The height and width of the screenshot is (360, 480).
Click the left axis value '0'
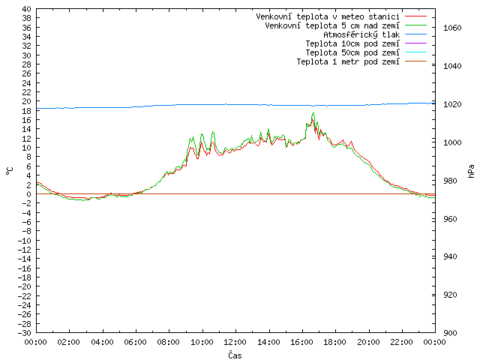coord(28,194)
